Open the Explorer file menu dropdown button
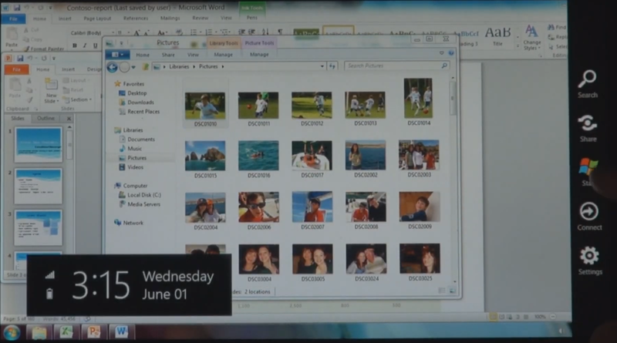 pyautogui.click(x=117, y=54)
